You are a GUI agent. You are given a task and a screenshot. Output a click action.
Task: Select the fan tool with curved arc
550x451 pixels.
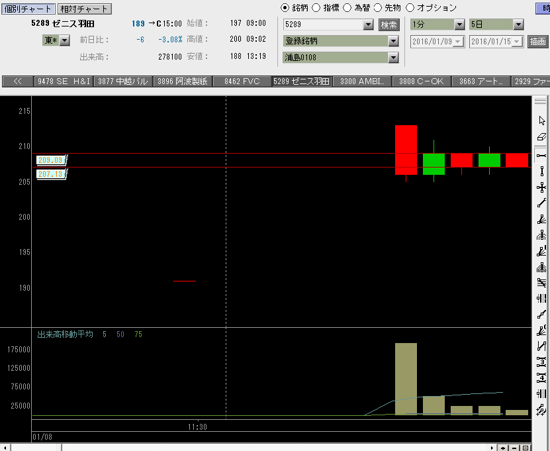tap(541, 330)
